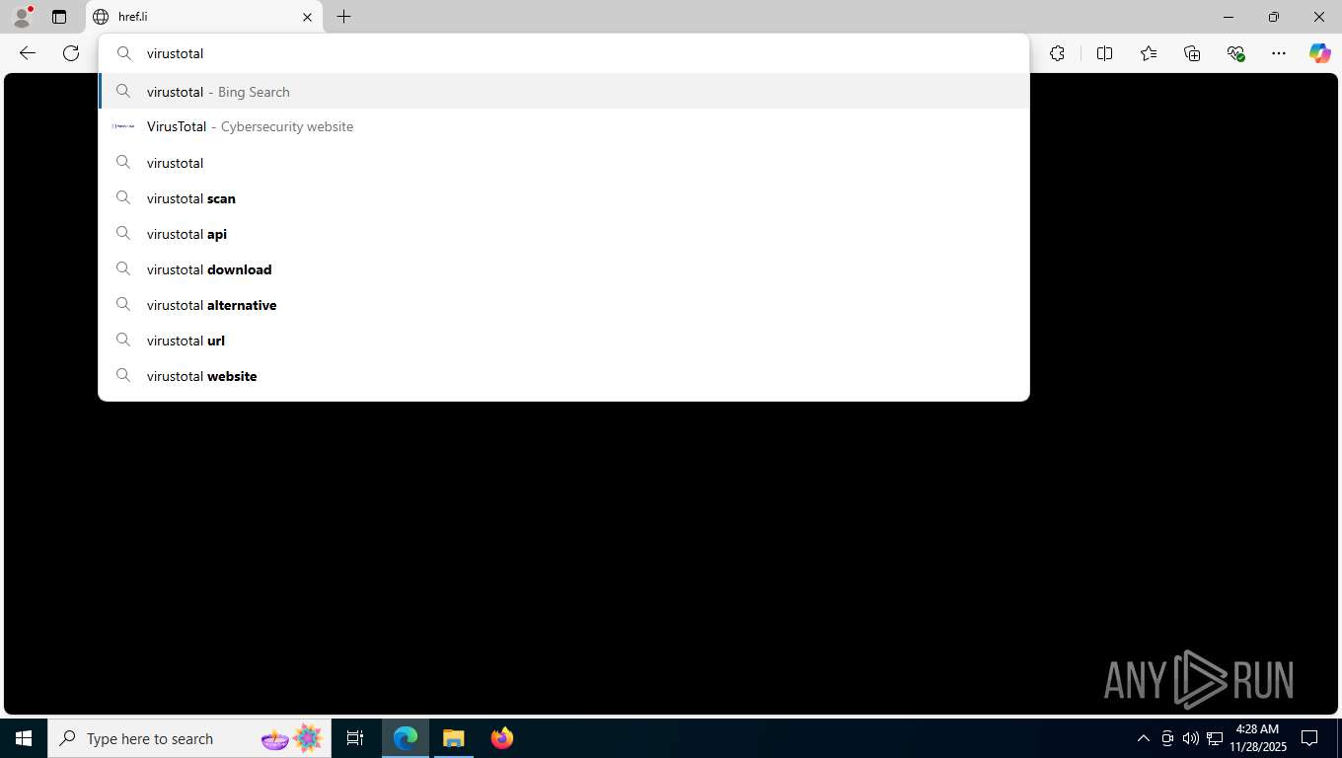Open the Favorites star icon

(x=1149, y=53)
